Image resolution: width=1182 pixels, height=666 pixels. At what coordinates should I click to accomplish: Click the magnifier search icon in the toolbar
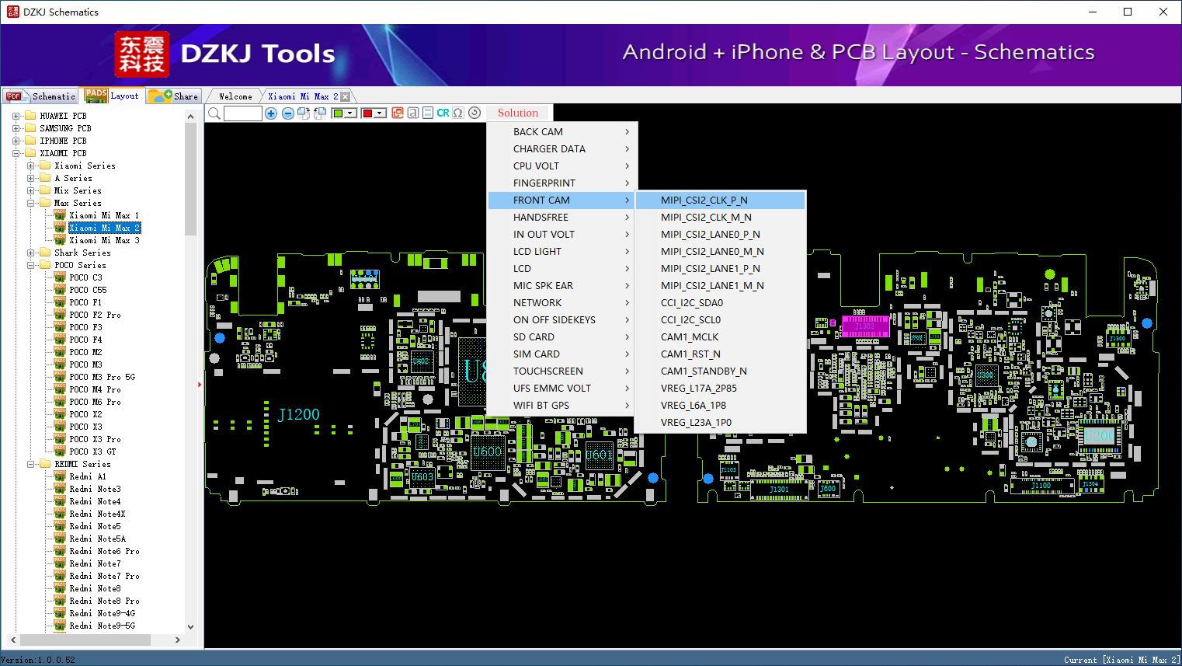point(214,113)
